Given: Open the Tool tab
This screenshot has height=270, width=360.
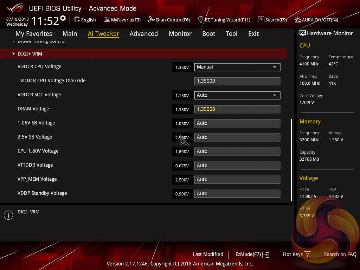Looking at the screenshot, I should 231,34.
